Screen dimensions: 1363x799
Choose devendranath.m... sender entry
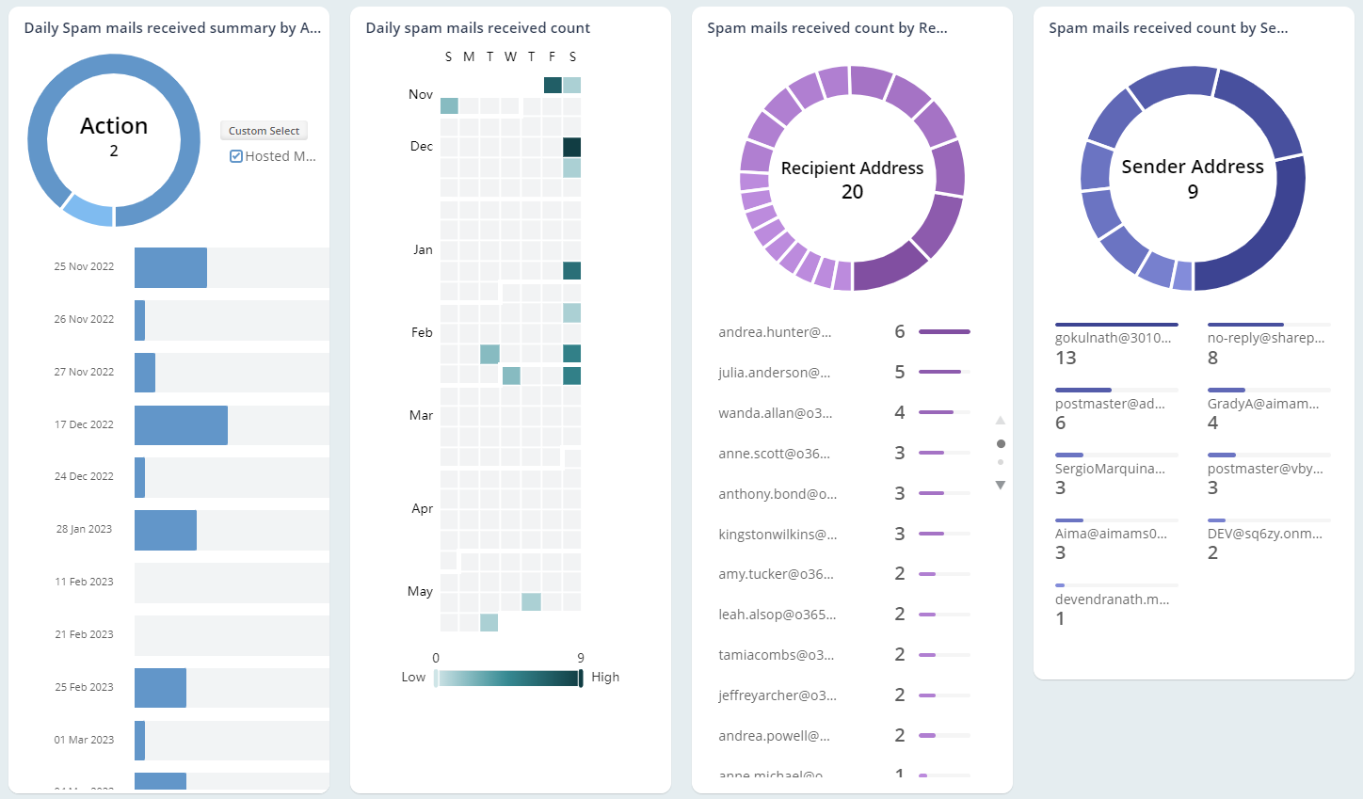[x=1112, y=600]
